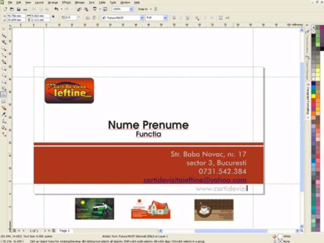
Task: Open the Object Manager docker tab
Action: tap(307, 68)
